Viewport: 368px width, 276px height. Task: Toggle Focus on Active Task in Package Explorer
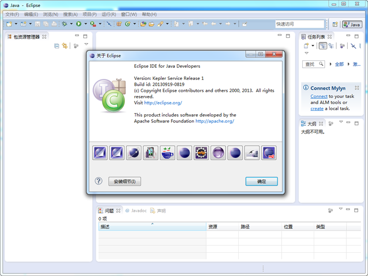[76, 46]
